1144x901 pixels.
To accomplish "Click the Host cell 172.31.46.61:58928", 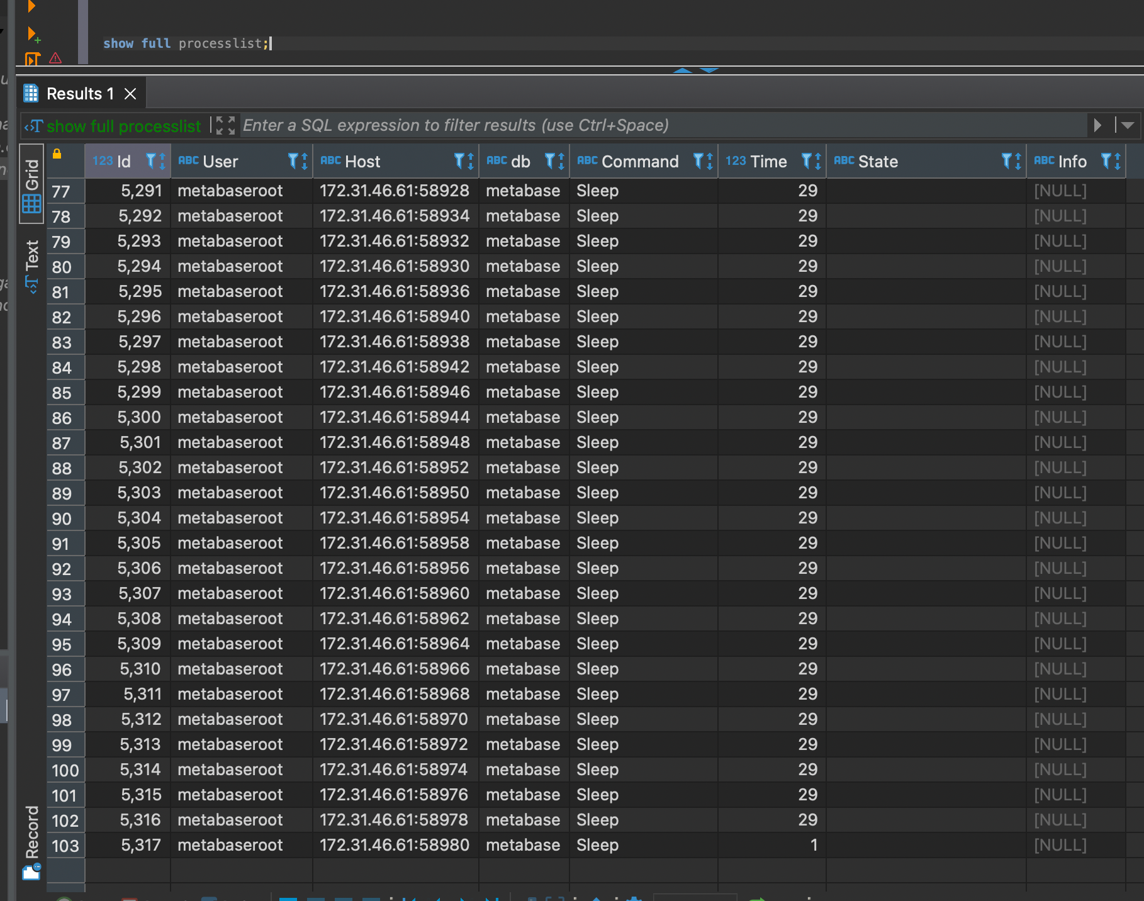I will coord(395,191).
